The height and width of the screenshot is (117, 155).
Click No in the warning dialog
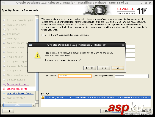tap(118, 68)
